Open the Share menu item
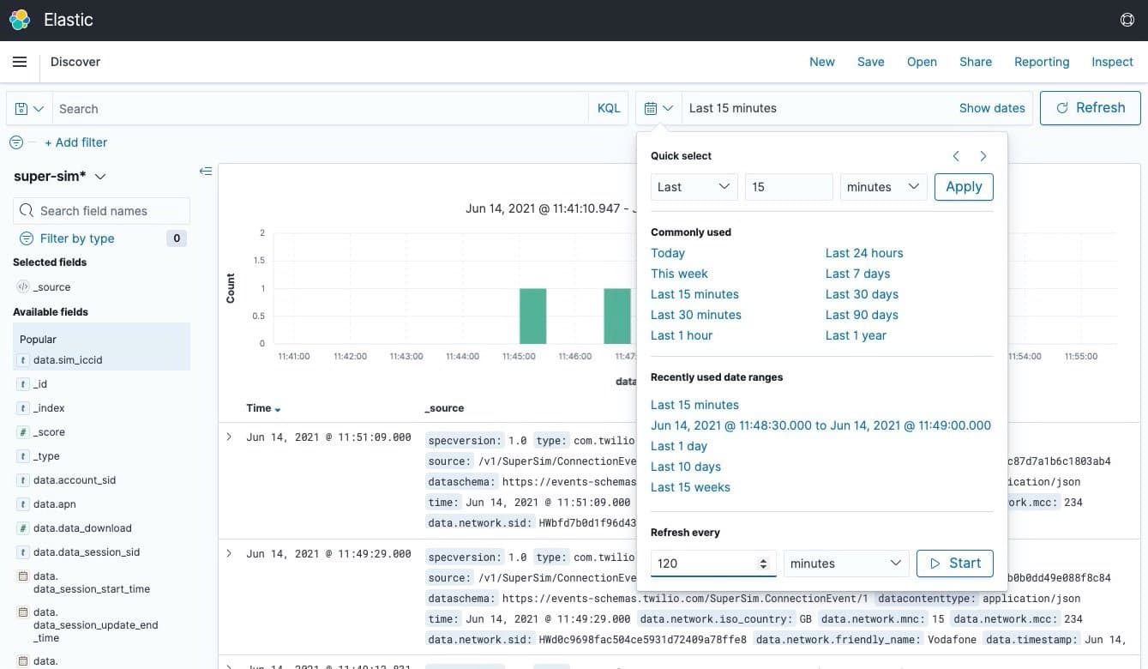This screenshot has height=669, width=1148. click(x=975, y=62)
